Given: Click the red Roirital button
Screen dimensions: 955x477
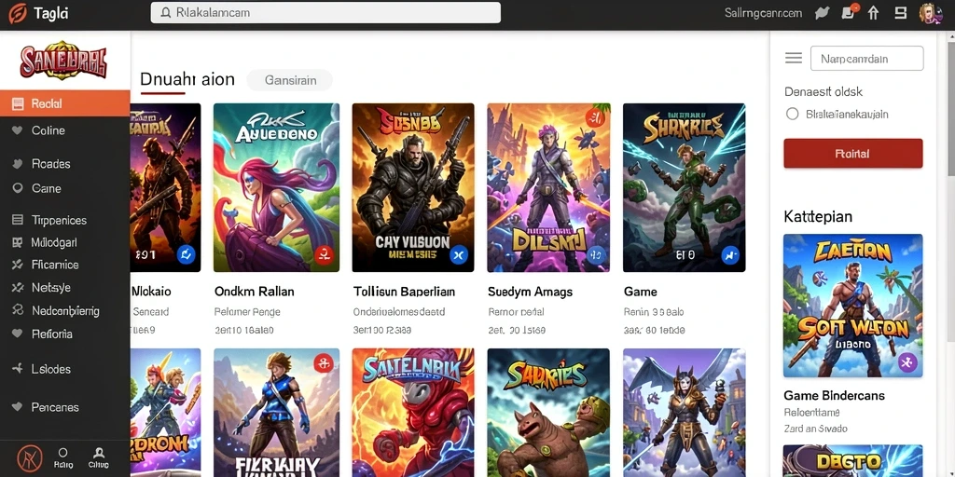Looking at the screenshot, I should (x=852, y=154).
